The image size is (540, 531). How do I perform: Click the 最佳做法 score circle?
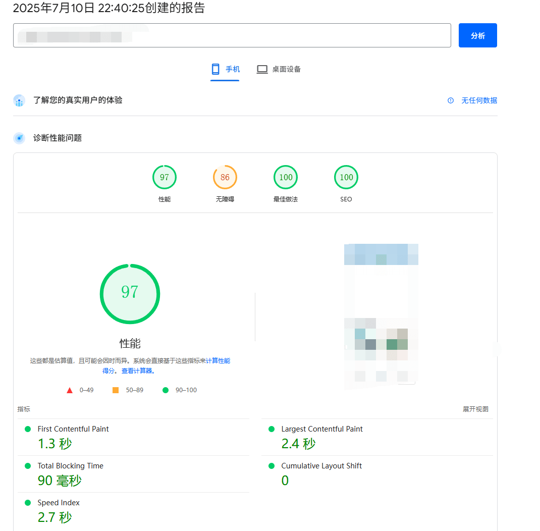click(285, 177)
